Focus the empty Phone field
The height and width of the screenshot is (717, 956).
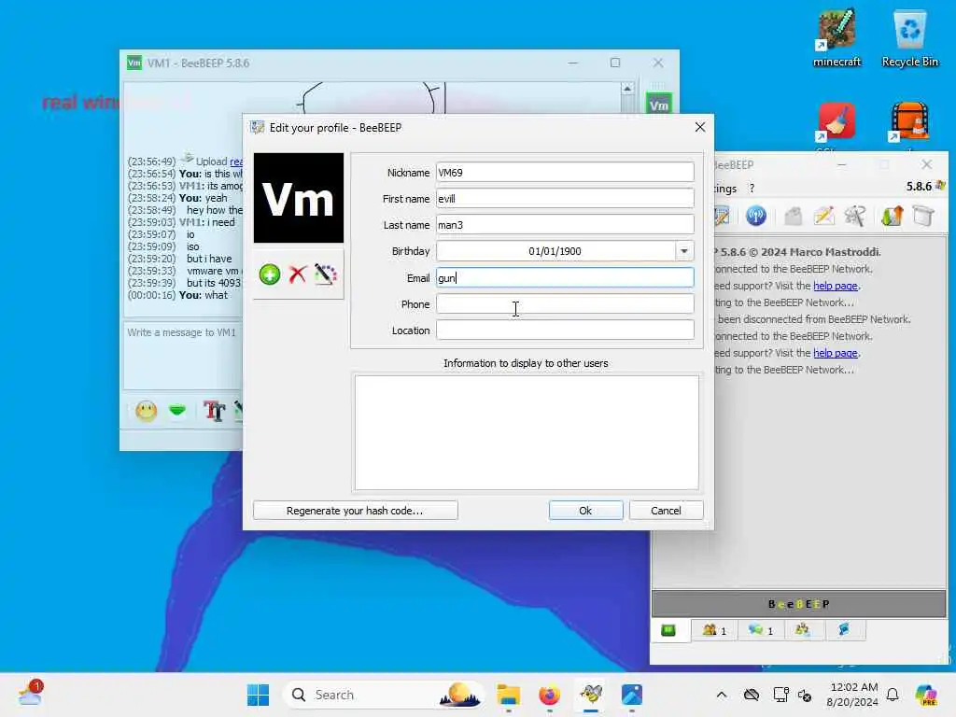tap(565, 304)
